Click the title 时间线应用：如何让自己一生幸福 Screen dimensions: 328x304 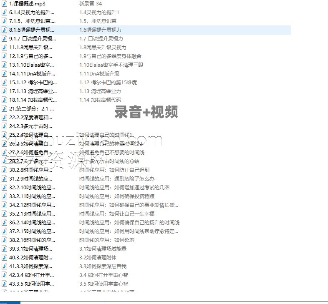[117, 214]
